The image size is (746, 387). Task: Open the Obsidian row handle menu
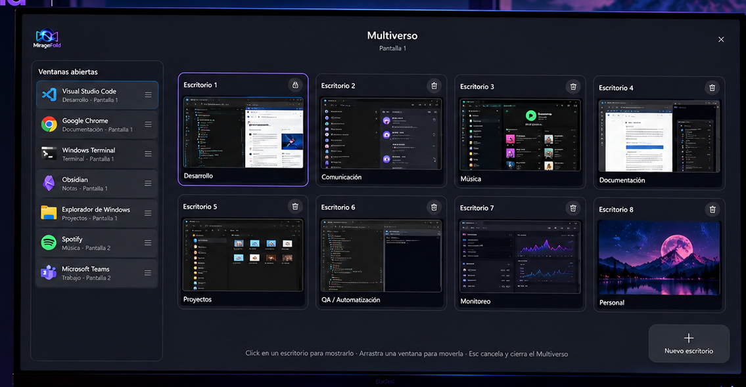[149, 183]
